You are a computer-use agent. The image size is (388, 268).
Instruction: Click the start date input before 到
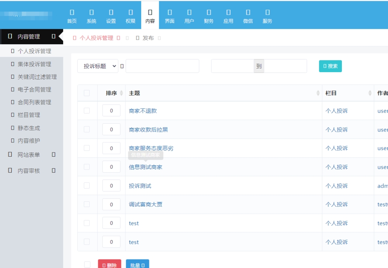[232, 66]
